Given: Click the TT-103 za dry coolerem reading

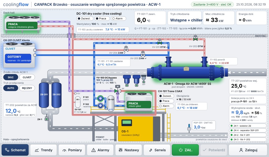Looking at the screenshot, I should tap(103, 29).
